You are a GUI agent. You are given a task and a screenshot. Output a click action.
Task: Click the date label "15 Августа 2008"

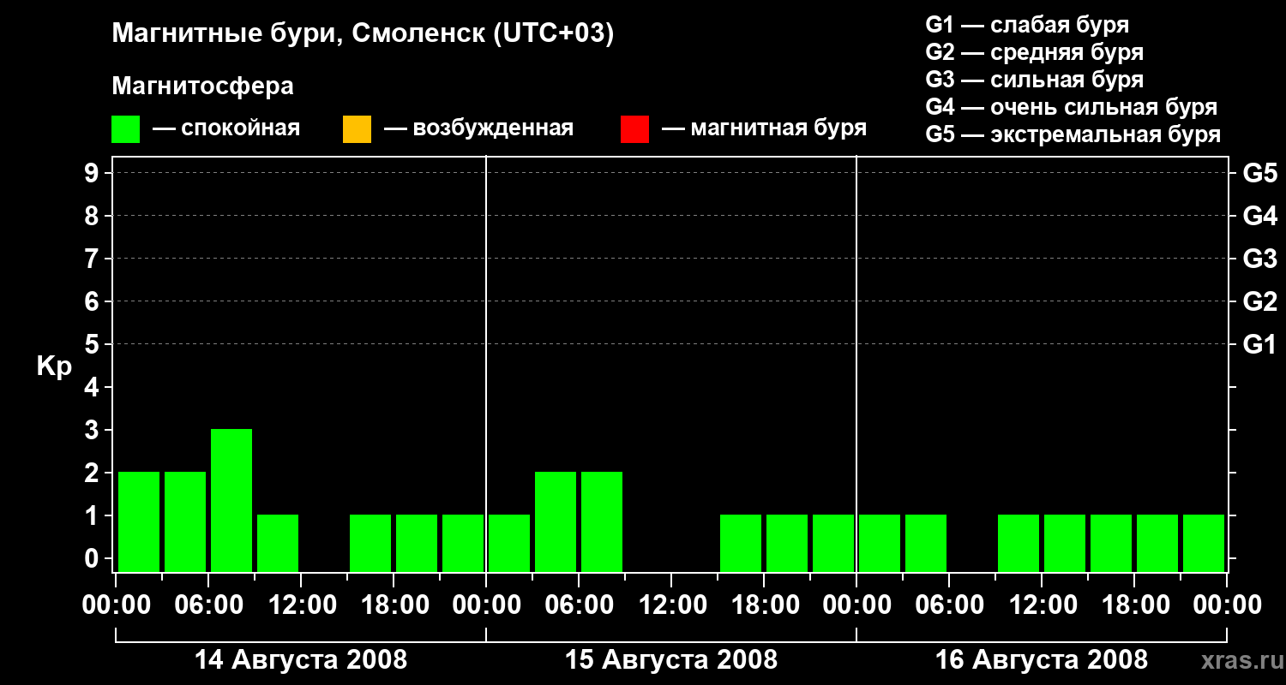pyautogui.click(x=671, y=660)
